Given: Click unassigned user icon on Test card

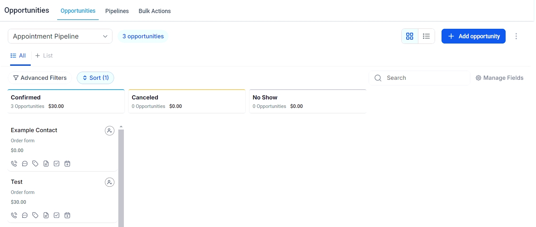Looking at the screenshot, I should pos(109,182).
